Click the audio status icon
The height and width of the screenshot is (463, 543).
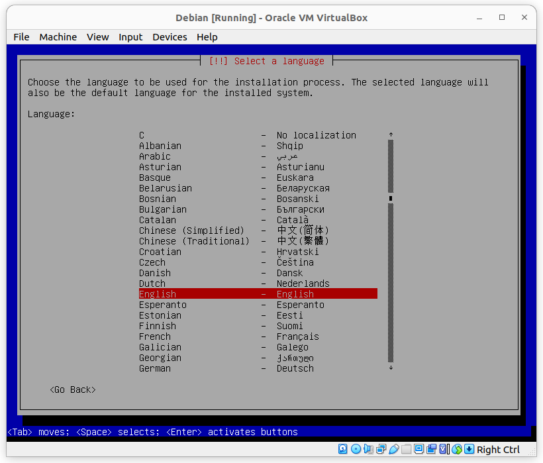pos(368,449)
